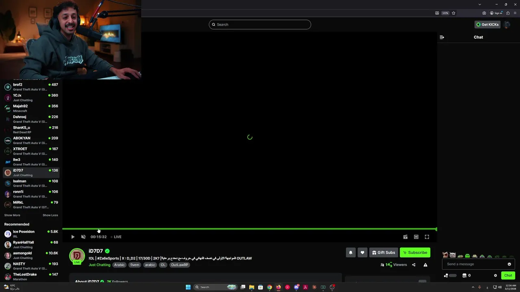Image resolution: width=520 pixels, height=292 pixels.
Task: Open the browser hamburger menu
Action: pos(515,13)
